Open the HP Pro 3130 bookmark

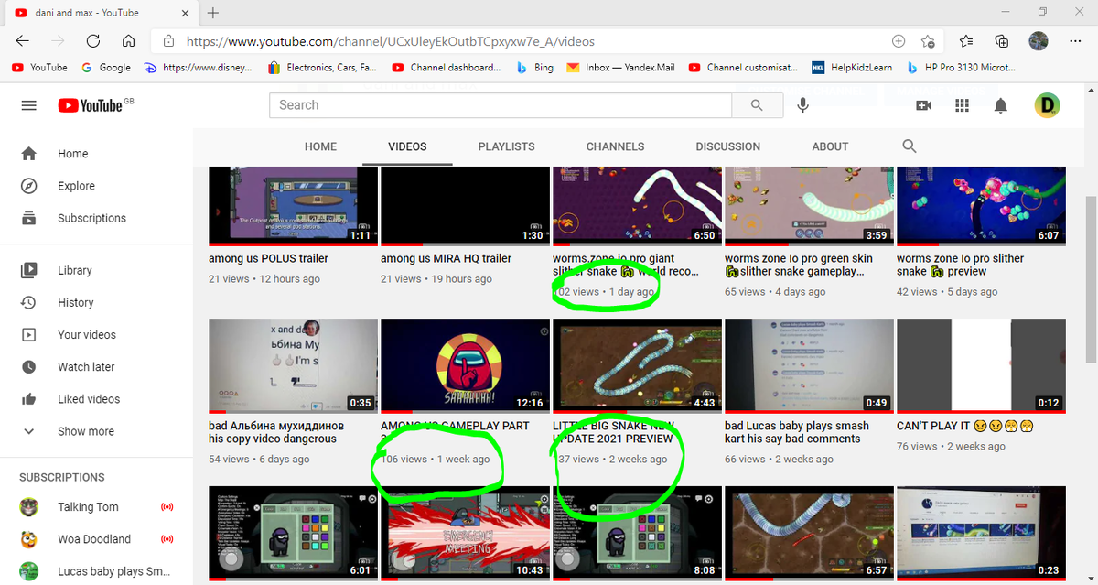point(961,68)
